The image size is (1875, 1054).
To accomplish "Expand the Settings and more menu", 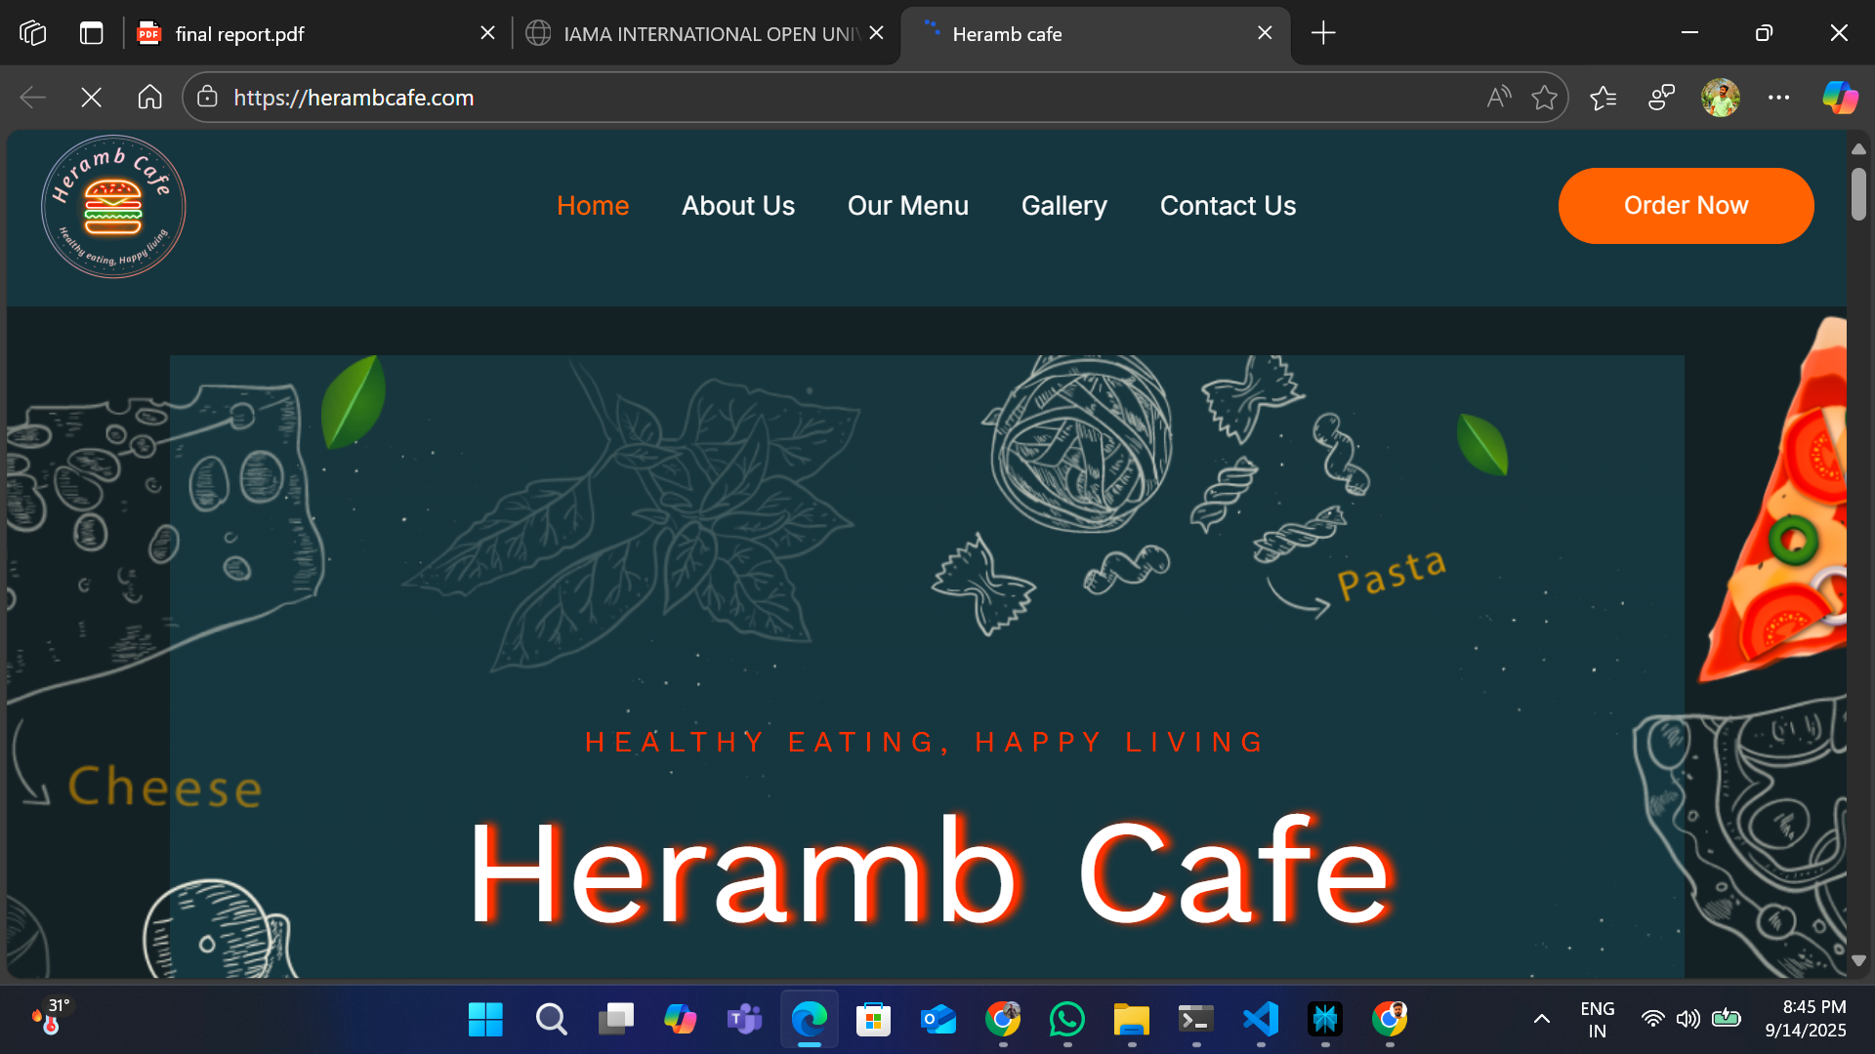I will (x=1779, y=98).
